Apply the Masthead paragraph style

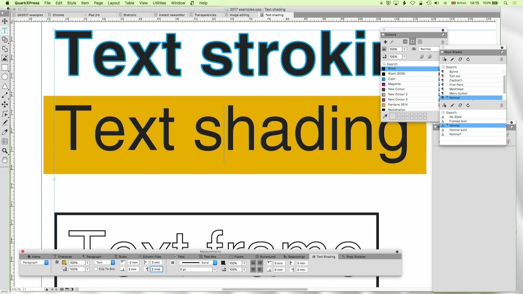pos(472,89)
